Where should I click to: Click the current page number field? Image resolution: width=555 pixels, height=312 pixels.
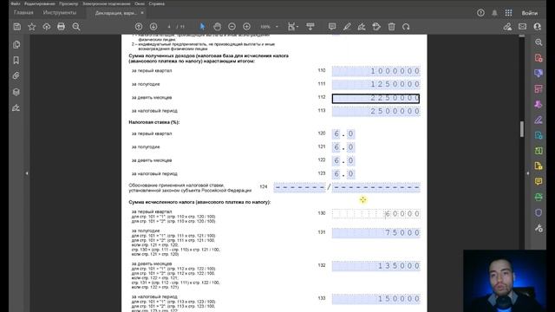point(169,27)
